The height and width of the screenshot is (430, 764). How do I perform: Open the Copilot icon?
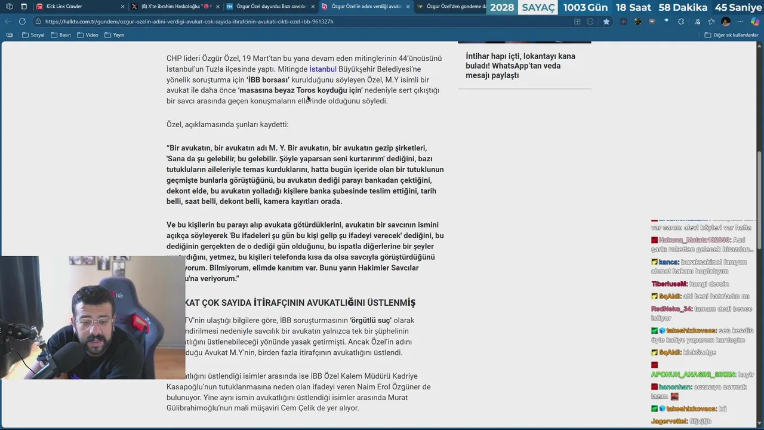(755, 21)
